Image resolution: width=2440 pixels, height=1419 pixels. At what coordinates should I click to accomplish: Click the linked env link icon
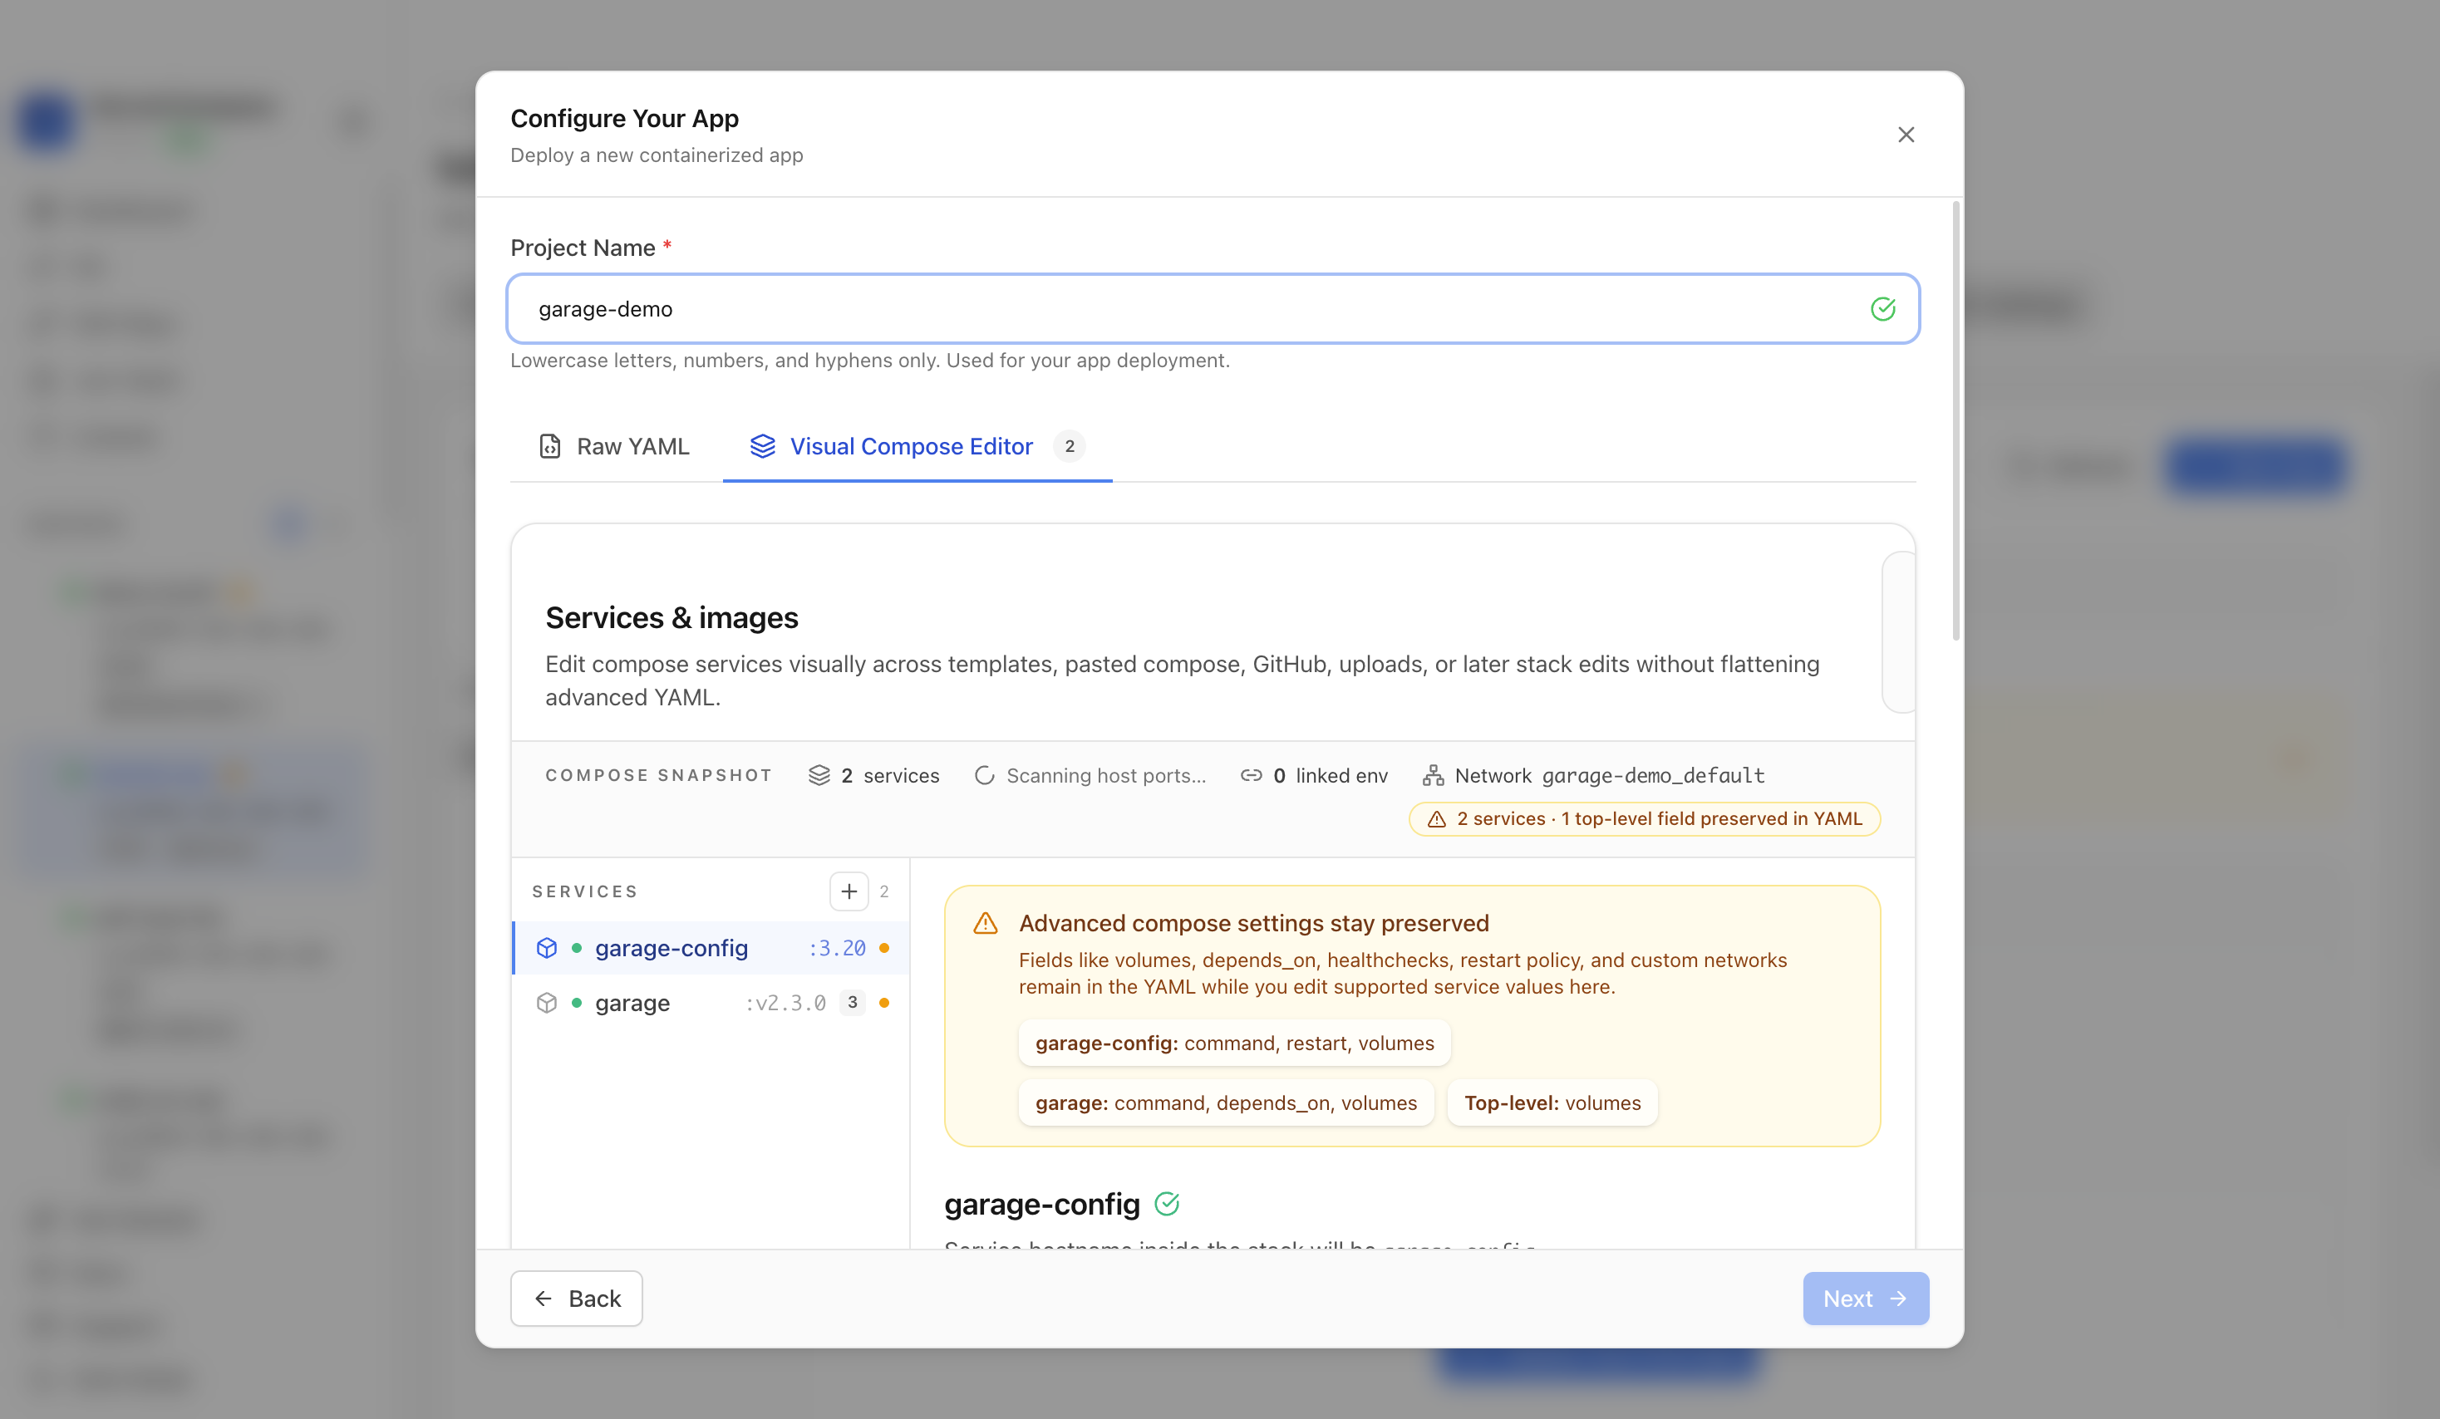pos(1251,775)
